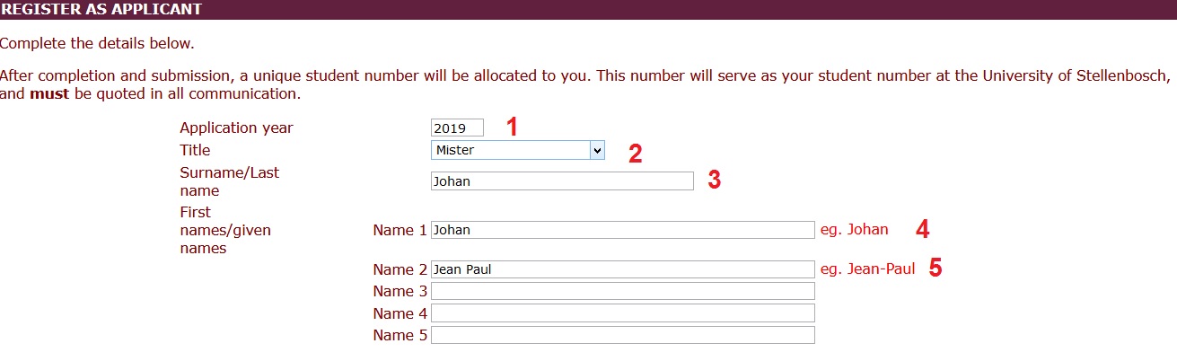Viewport: 1177px width, 361px height.
Task: Click the "Title" field label
Action: tap(195, 150)
